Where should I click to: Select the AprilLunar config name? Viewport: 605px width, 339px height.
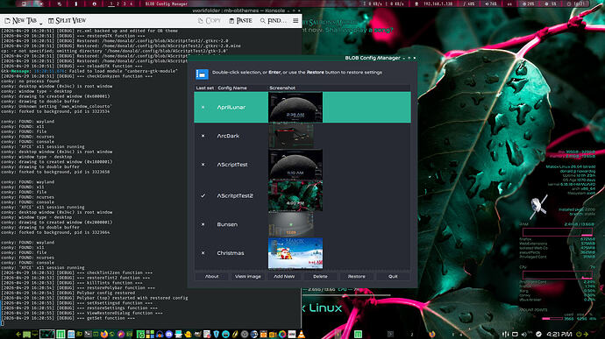point(231,107)
